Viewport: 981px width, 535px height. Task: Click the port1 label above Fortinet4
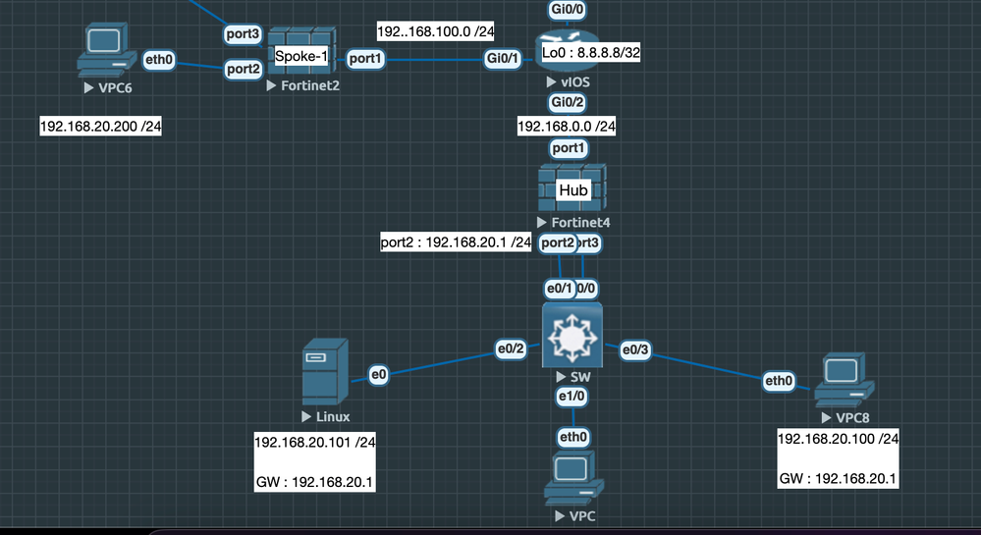click(569, 148)
